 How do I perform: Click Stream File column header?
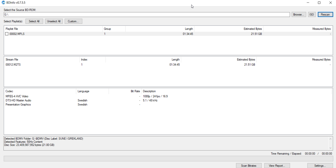coord(42,60)
